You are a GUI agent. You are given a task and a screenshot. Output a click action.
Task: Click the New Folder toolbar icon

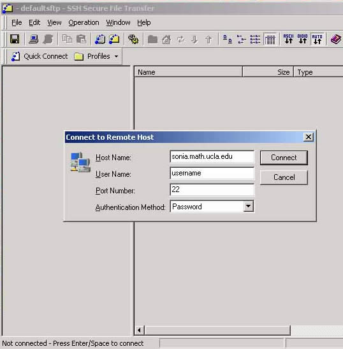click(x=152, y=40)
